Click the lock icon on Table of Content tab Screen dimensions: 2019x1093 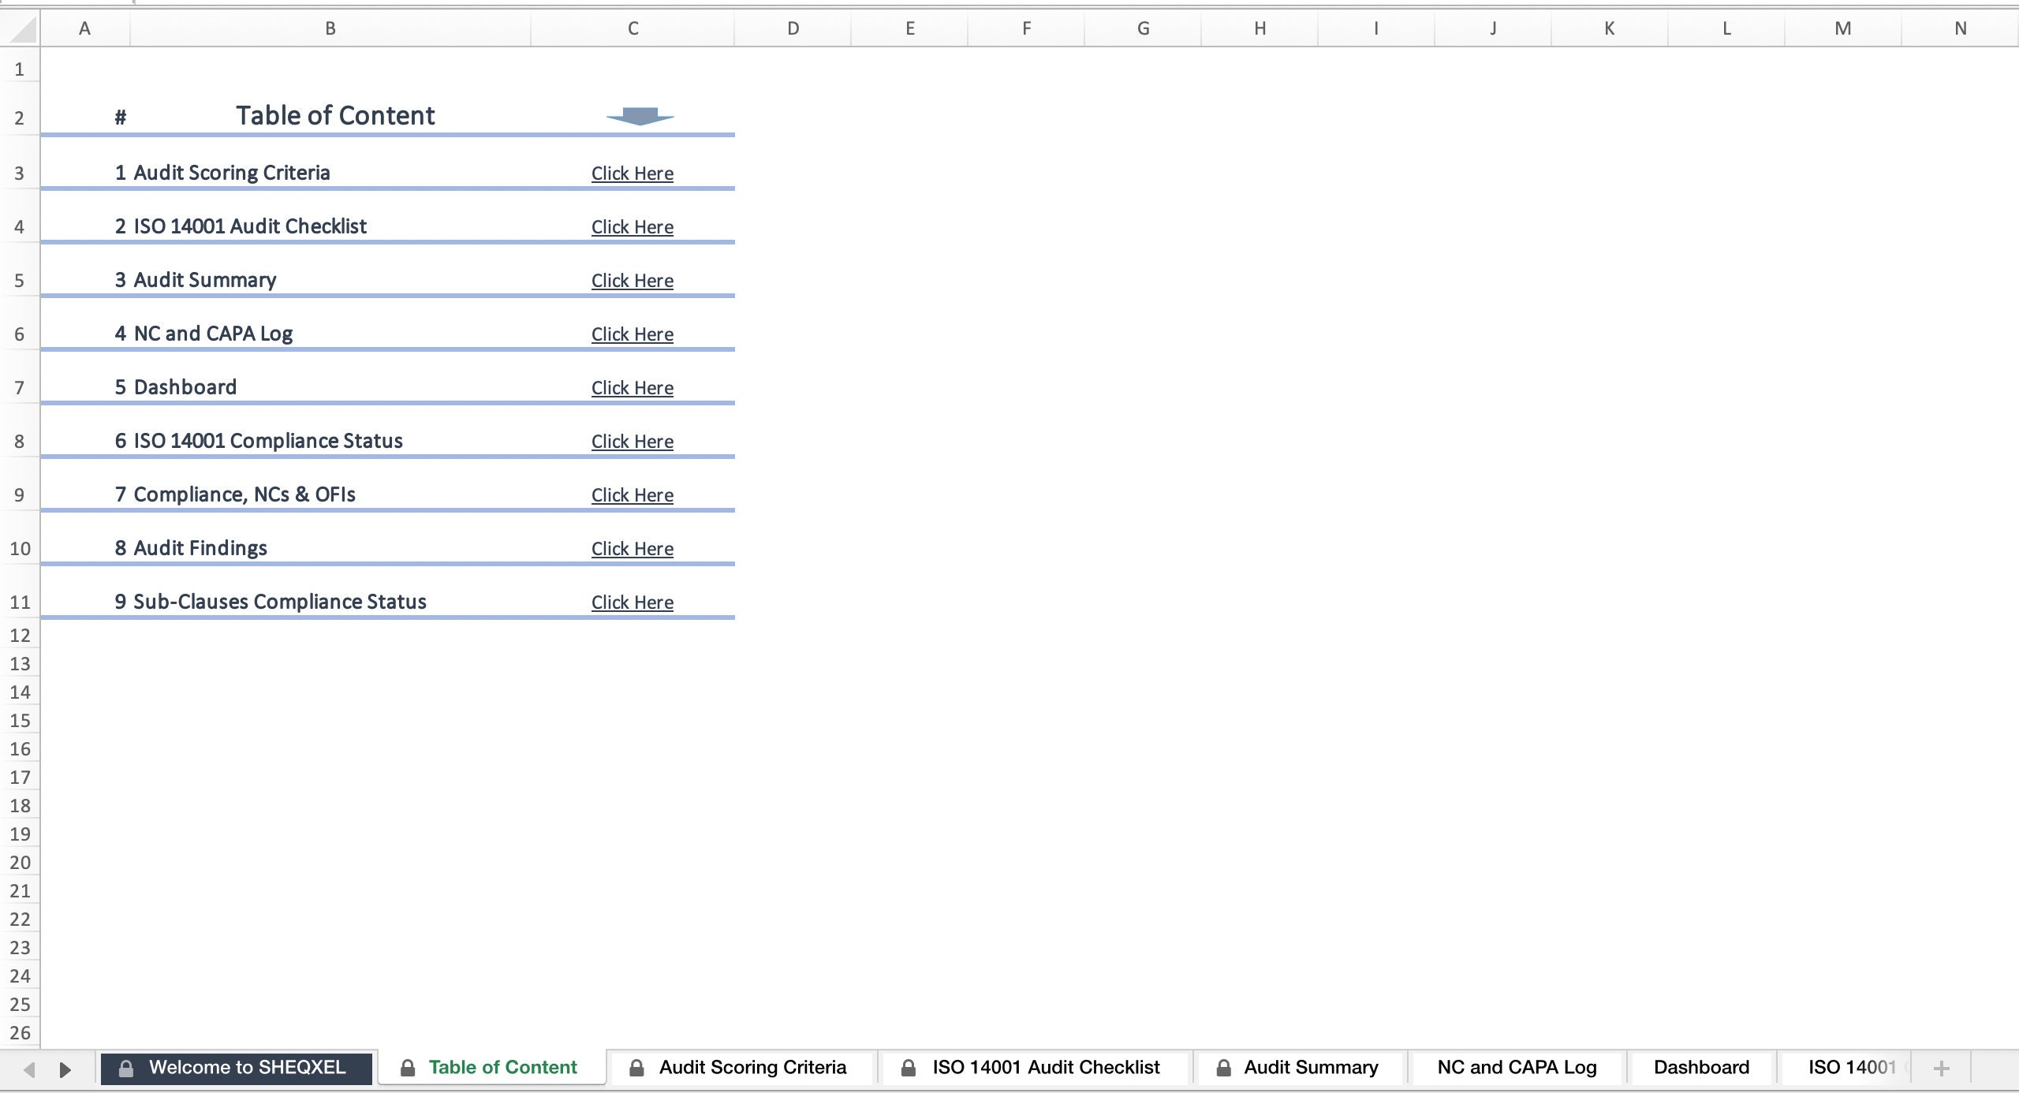point(407,1068)
